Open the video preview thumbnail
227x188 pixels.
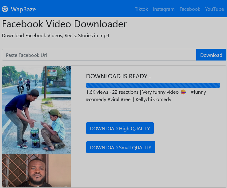tap(37, 127)
